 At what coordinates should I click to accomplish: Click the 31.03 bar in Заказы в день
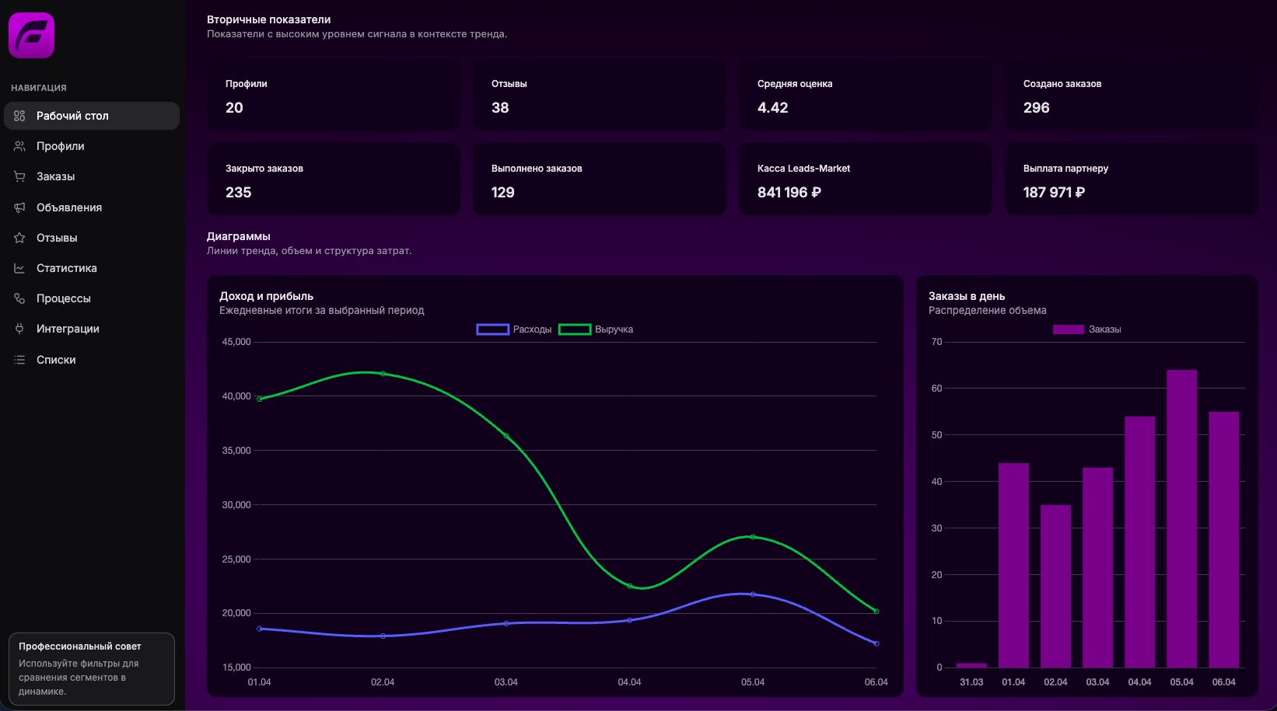point(972,665)
